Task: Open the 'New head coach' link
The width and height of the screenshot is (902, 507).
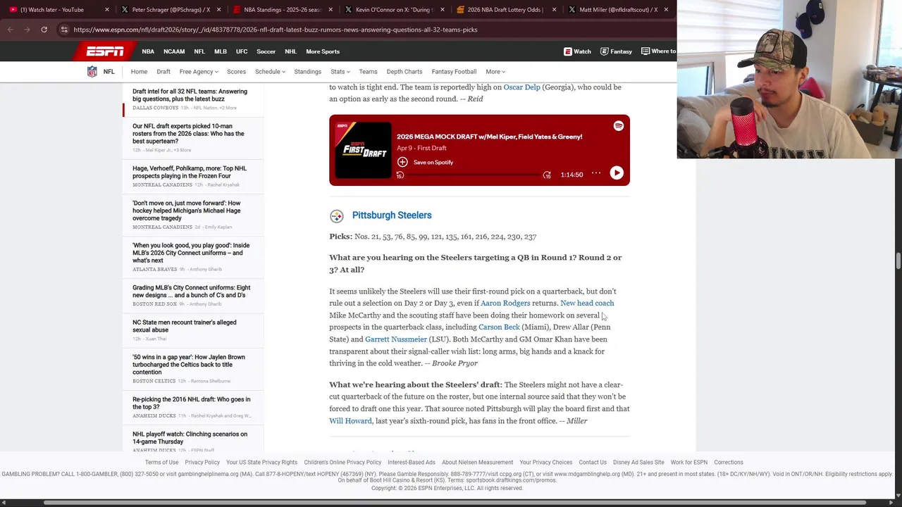Action: pyautogui.click(x=587, y=303)
